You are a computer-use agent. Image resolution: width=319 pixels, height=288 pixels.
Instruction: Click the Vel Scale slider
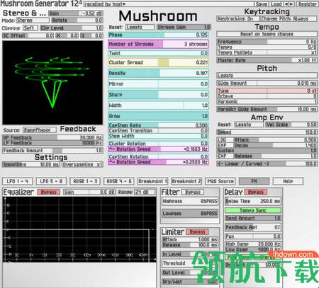click(x=291, y=125)
